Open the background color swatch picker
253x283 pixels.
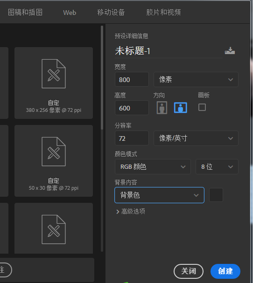(x=216, y=195)
